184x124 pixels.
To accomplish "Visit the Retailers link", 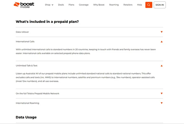I will point(128,5).
